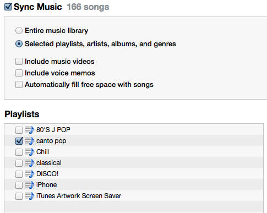Select Entire music library option
This screenshot has width=267, height=213.
click(x=19, y=30)
